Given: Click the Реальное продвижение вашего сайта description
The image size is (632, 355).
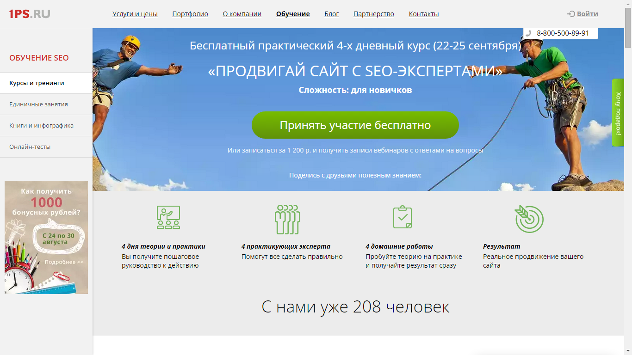Looking at the screenshot, I should (533, 261).
